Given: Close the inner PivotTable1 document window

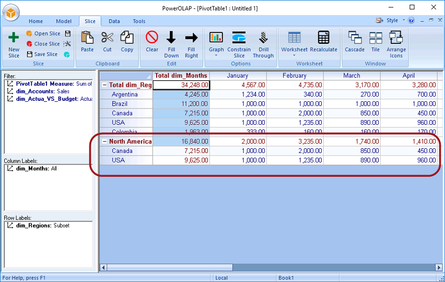Looking at the screenshot, I should (x=440, y=20).
